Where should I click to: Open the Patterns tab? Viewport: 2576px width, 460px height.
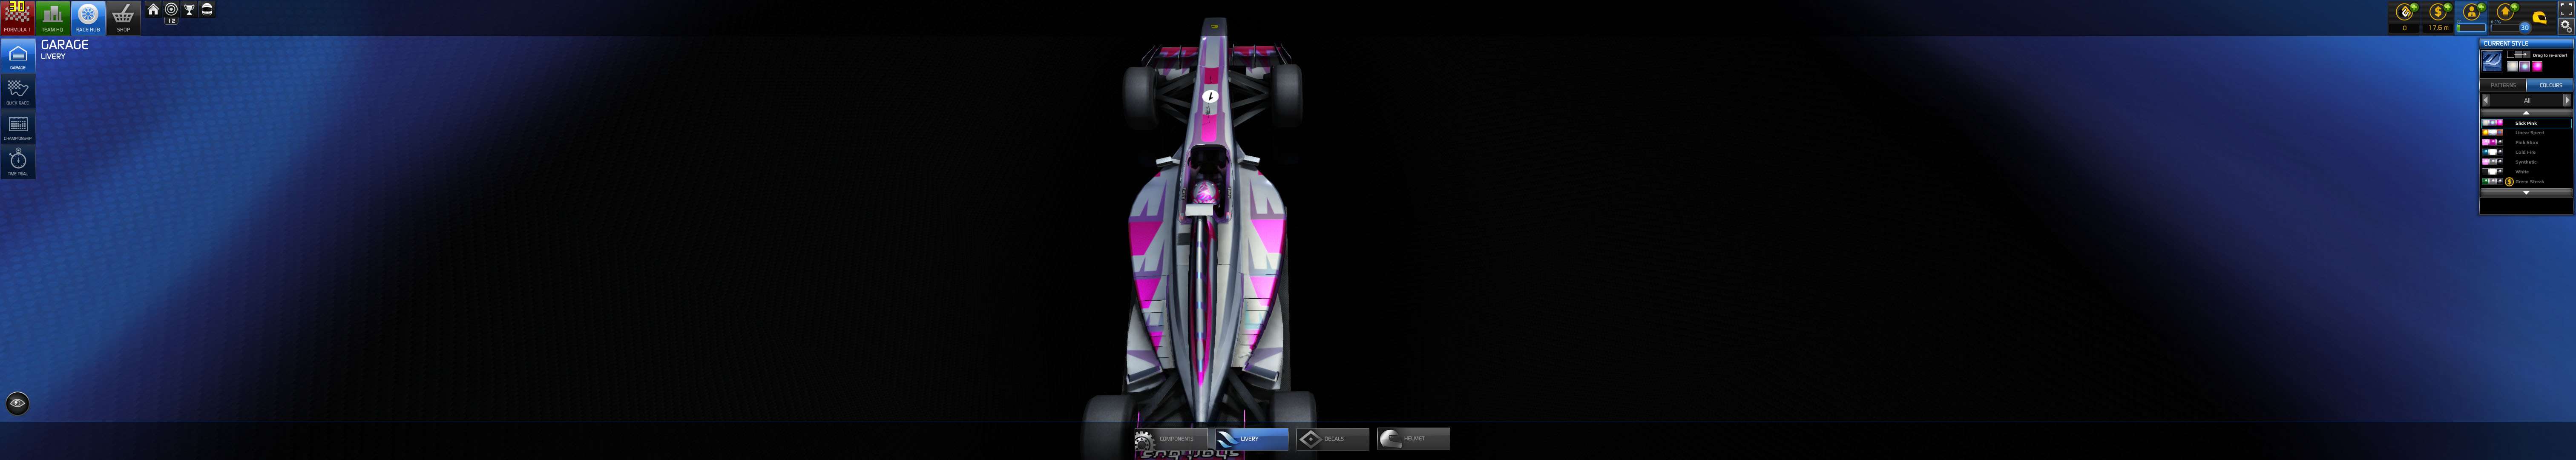pyautogui.click(x=2503, y=85)
